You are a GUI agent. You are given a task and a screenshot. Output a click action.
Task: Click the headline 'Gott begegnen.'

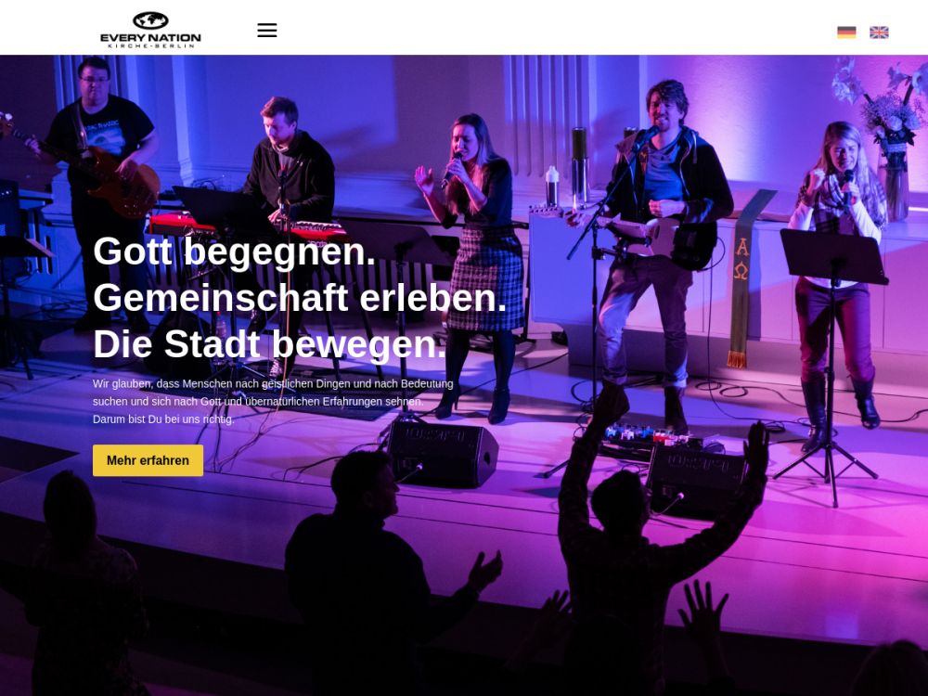point(235,251)
